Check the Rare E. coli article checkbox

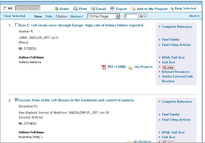click(16, 25)
